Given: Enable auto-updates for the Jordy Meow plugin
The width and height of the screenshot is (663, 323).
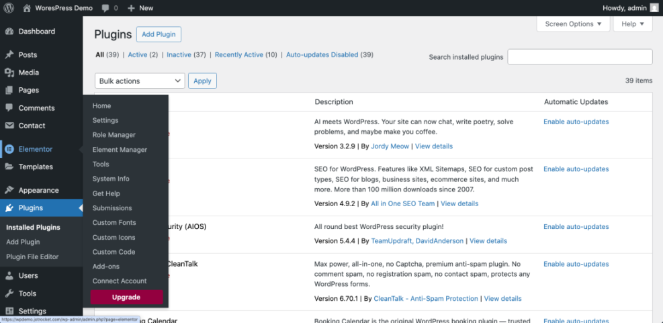Looking at the screenshot, I should 576,122.
